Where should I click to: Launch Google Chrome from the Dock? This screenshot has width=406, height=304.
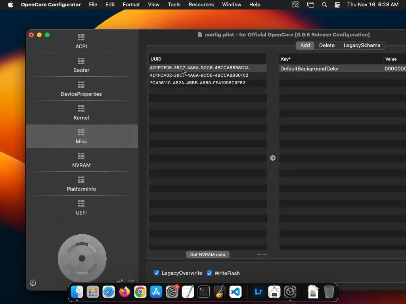[x=140, y=292]
